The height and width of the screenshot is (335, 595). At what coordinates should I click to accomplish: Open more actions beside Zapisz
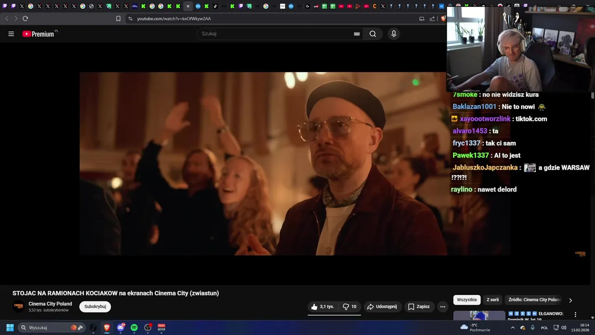click(443, 307)
